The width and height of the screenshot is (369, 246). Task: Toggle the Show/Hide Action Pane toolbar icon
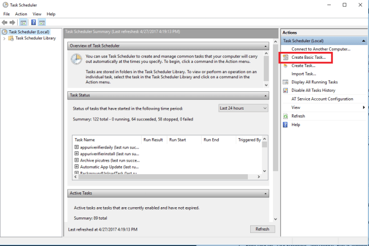click(x=42, y=23)
